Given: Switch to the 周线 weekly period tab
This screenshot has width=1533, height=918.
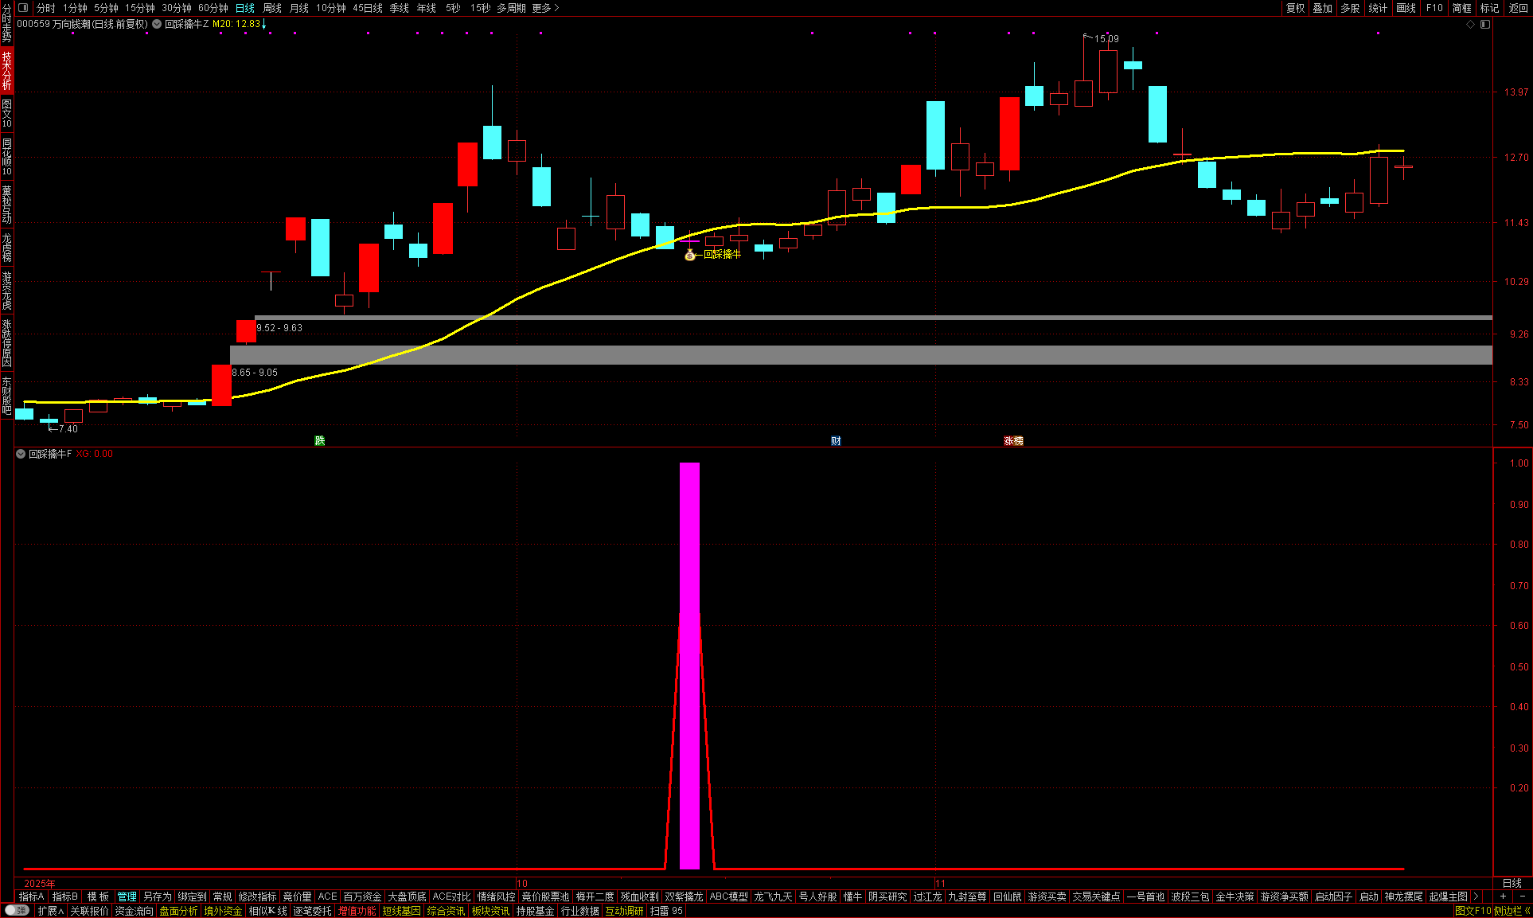Looking at the screenshot, I should (272, 8).
